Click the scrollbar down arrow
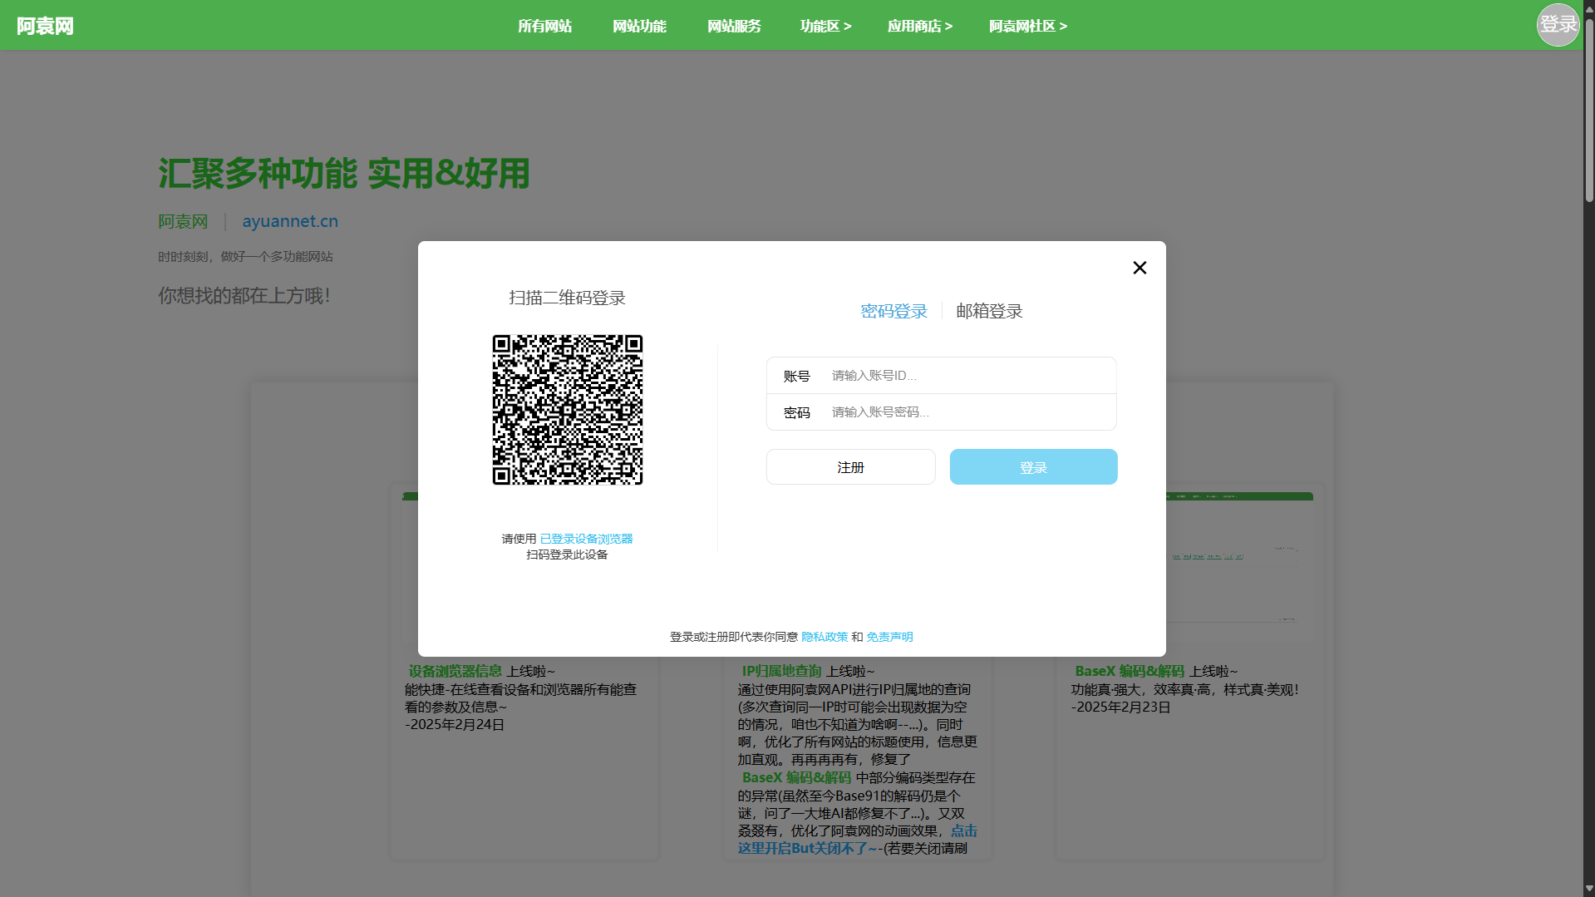 pos(1589,890)
